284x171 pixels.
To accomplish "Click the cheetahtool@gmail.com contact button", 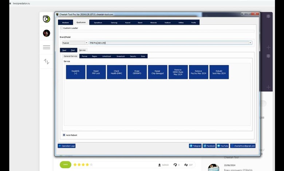I will pyautogui.click(x=242, y=146).
